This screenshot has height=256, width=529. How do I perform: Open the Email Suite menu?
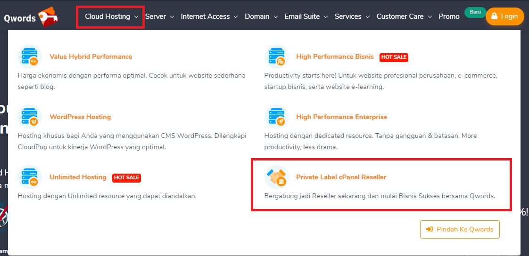click(306, 16)
